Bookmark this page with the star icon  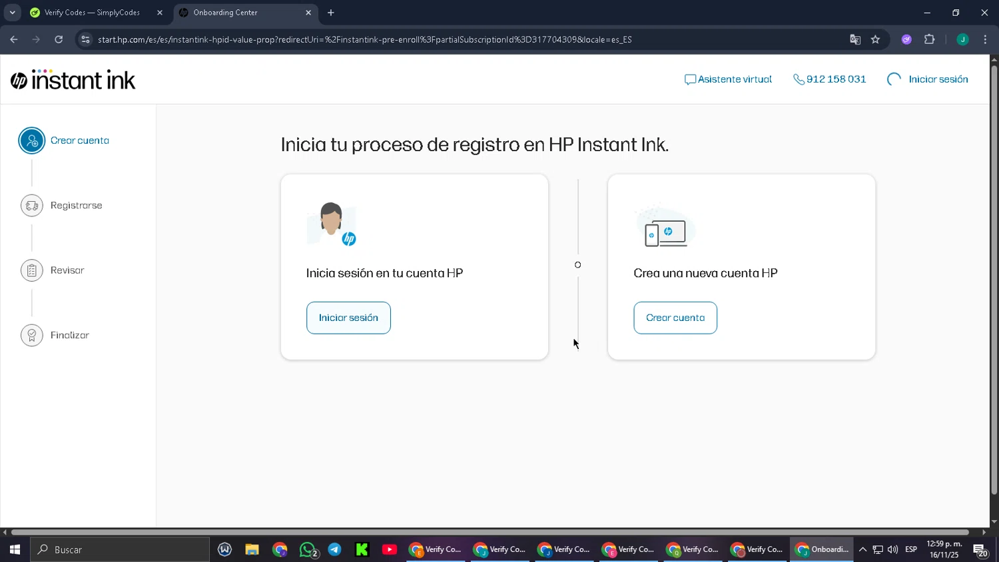pyautogui.click(x=875, y=39)
